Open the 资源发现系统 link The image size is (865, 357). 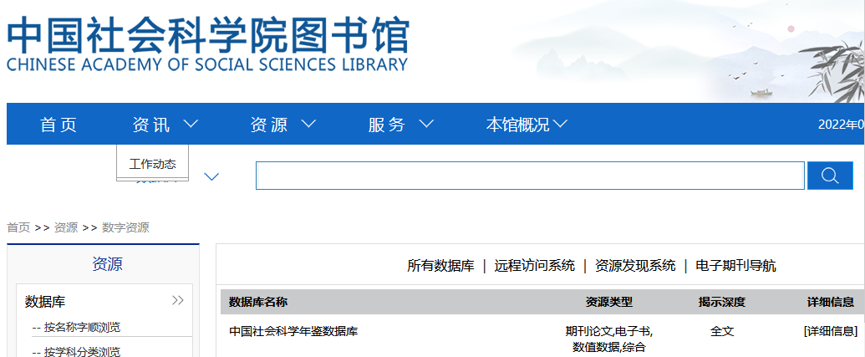click(x=635, y=266)
